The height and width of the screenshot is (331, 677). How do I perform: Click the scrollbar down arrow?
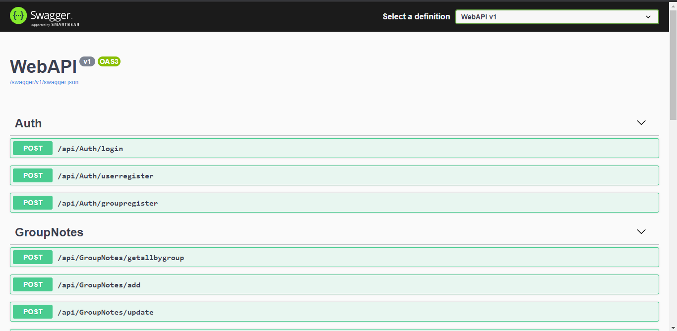(x=673, y=327)
